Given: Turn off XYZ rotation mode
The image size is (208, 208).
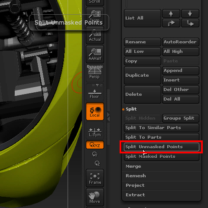Looking at the screenshot, I should [95, 145].
